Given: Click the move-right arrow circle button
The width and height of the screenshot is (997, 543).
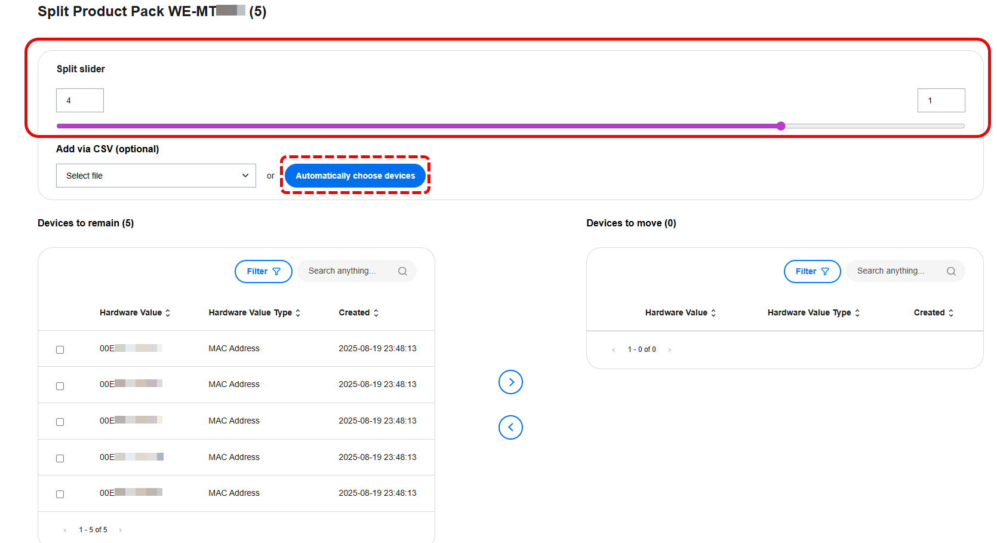Looking at the screenshot, I should [x=510, y=382].
